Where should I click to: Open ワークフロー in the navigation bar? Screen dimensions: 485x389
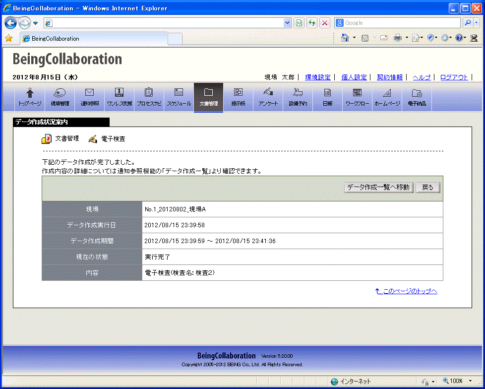coord(357,97)
